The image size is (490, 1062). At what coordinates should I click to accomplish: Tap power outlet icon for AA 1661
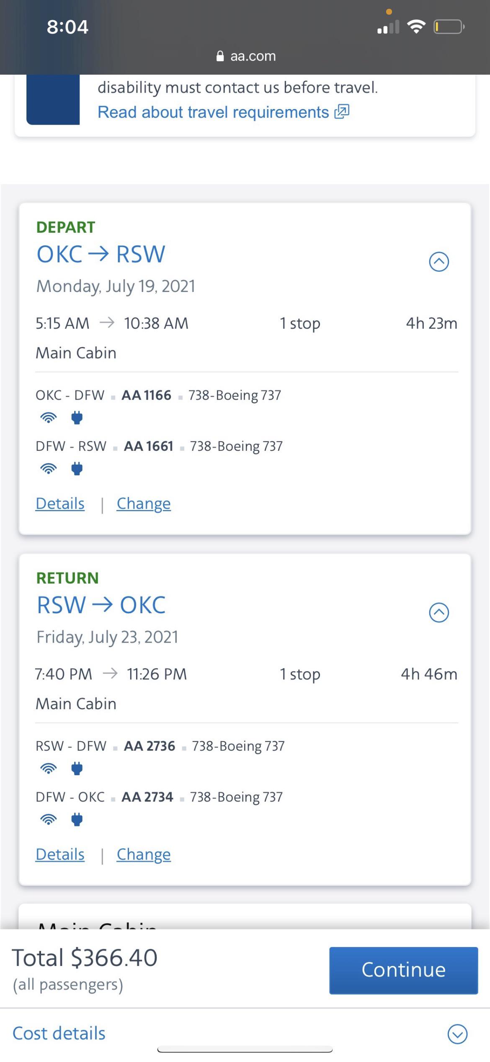pyautogui.click(x=77, y=469)
